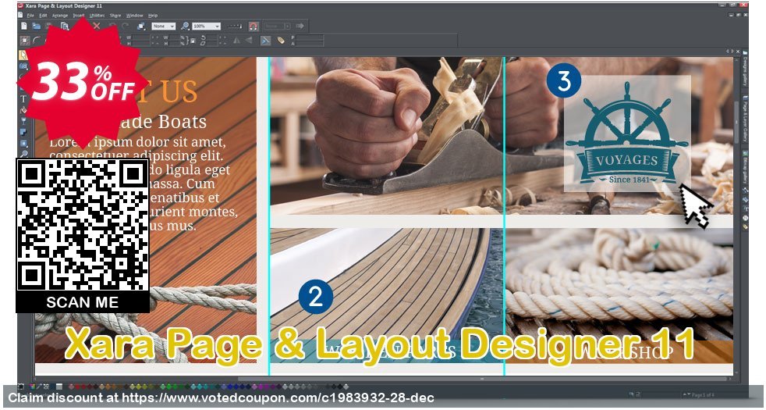The width and height of the screenshot is (766, 410).
Task: Click the right arrow icon on main toolbar
Action: click(x=300, y=26)
